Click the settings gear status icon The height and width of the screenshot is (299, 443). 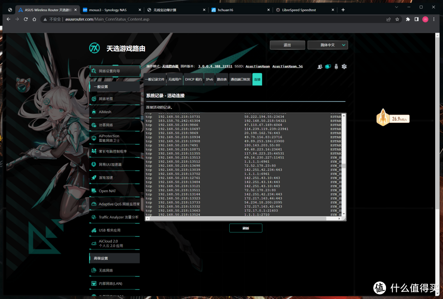344,67
